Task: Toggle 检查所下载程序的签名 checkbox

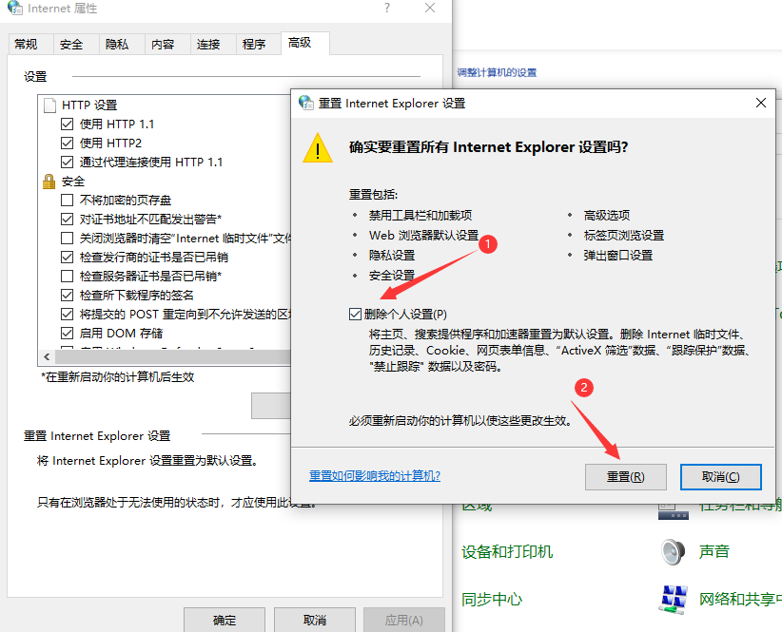Action: click(67, 296)
